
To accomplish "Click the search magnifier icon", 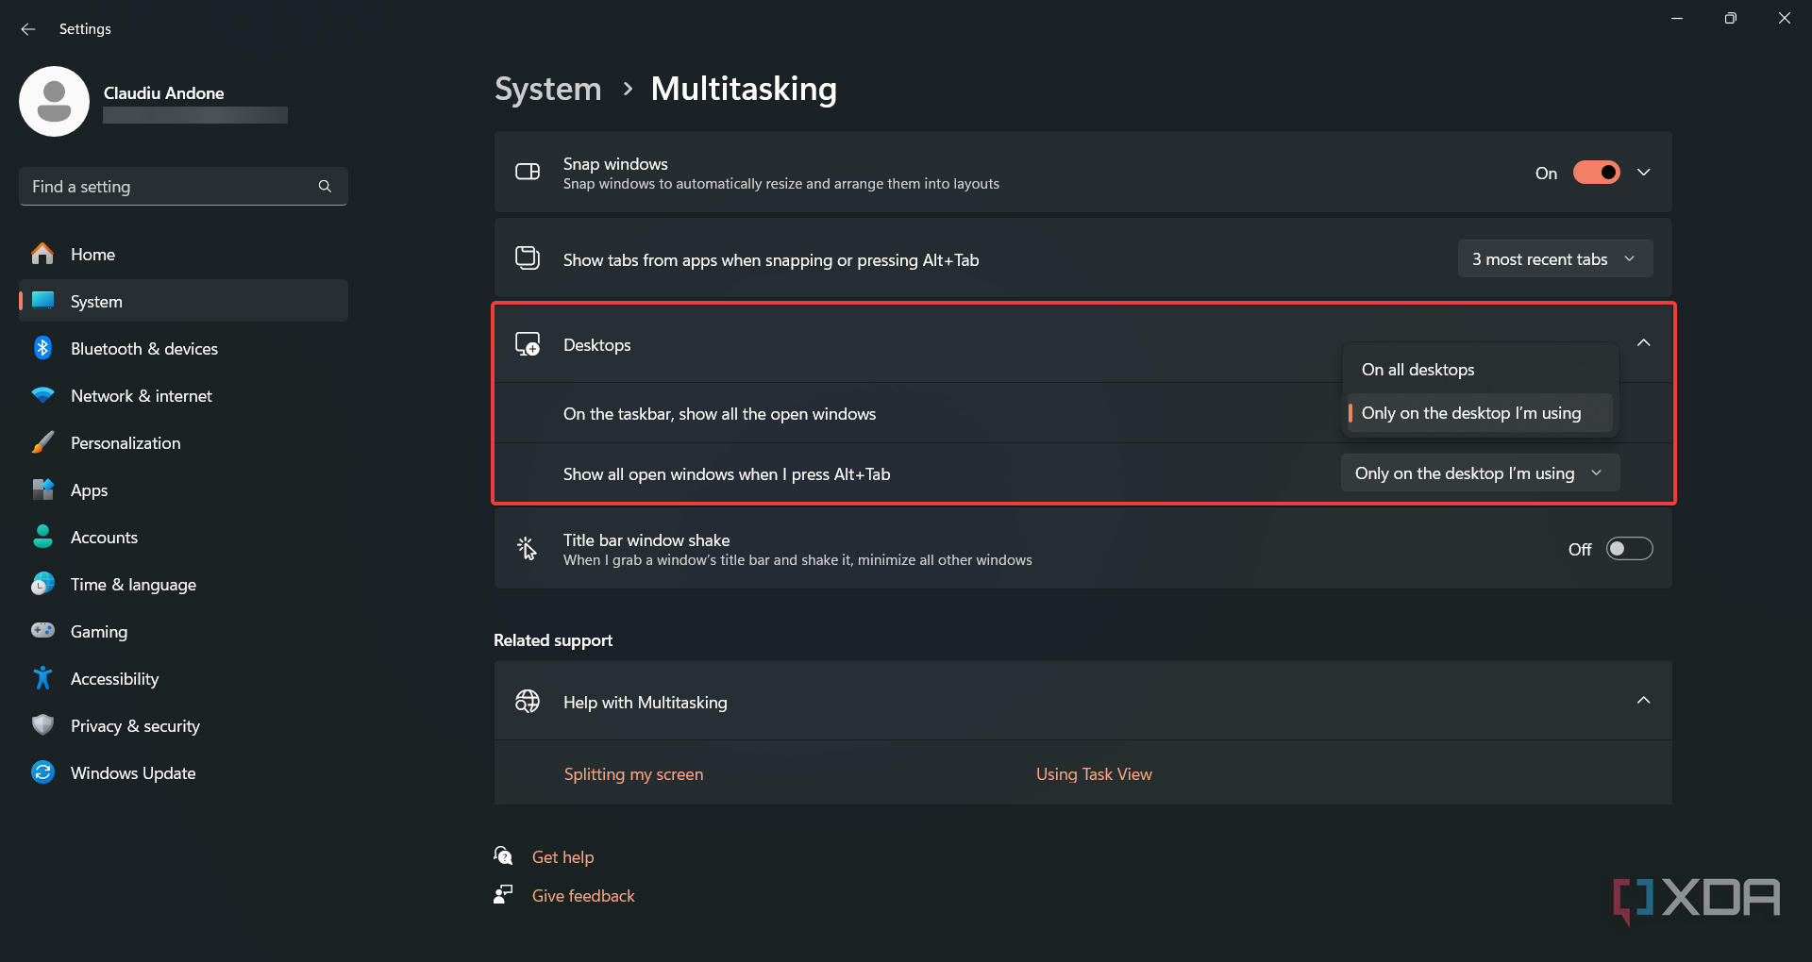I will coord(325,187).
